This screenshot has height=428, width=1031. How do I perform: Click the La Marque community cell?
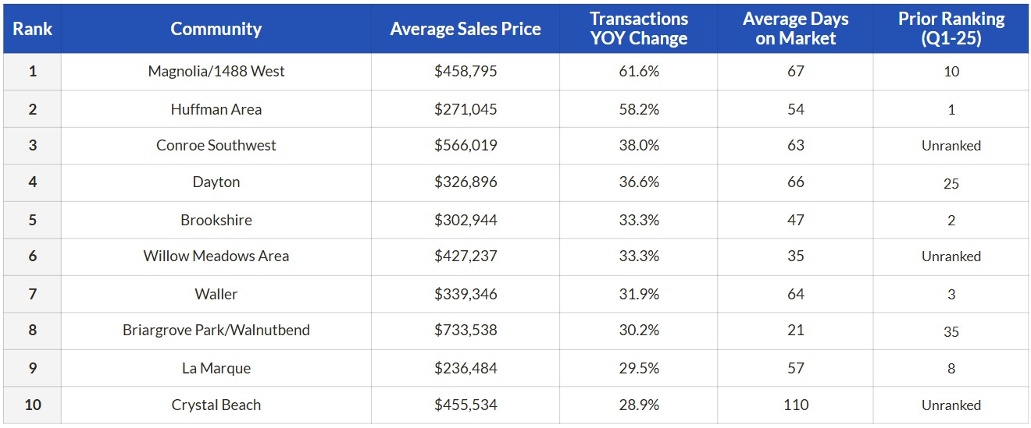(x=216, y=368)
